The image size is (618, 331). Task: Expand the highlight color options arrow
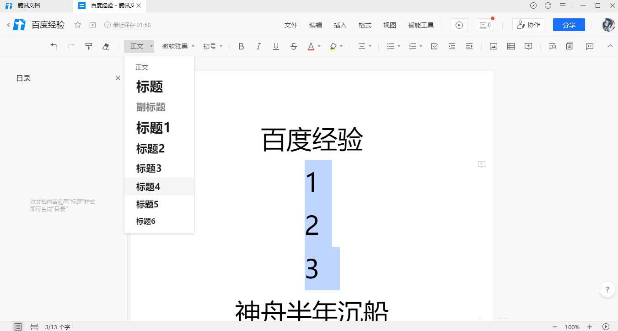tap(341, 46)
